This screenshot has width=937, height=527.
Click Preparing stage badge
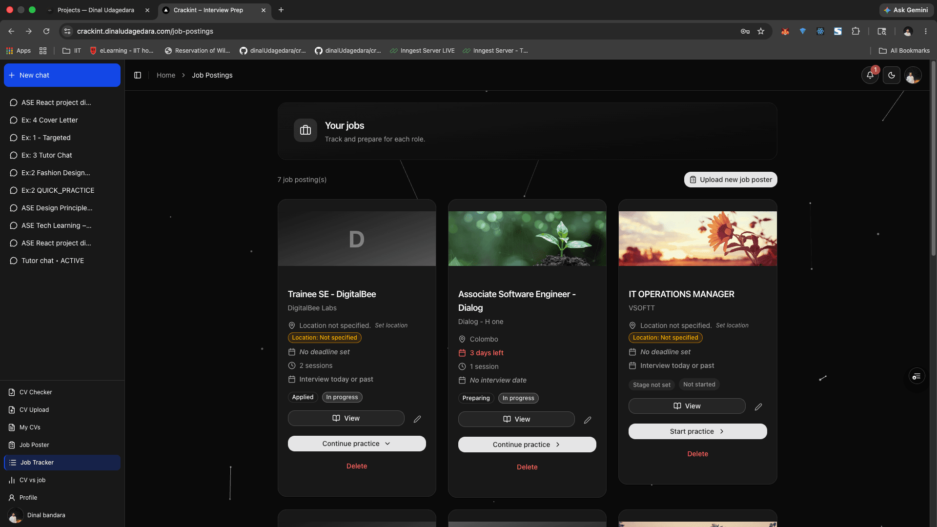point(476,398)
